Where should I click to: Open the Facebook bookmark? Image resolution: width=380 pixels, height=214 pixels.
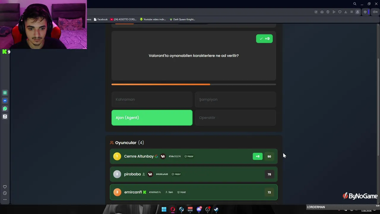101,19
